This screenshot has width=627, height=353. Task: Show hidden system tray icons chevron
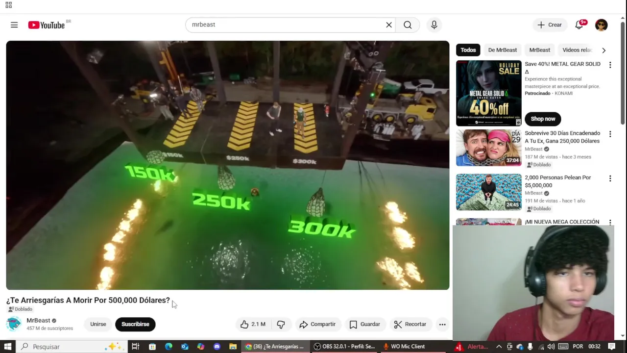499,347
